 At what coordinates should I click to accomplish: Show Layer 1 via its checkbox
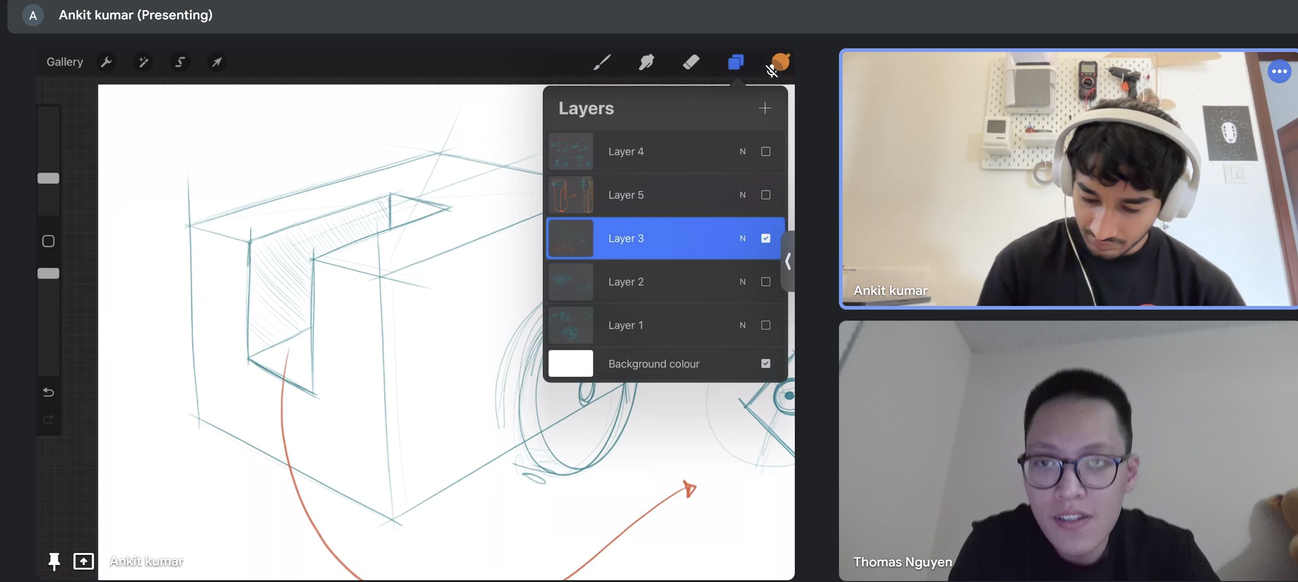[x=765, y=325]
